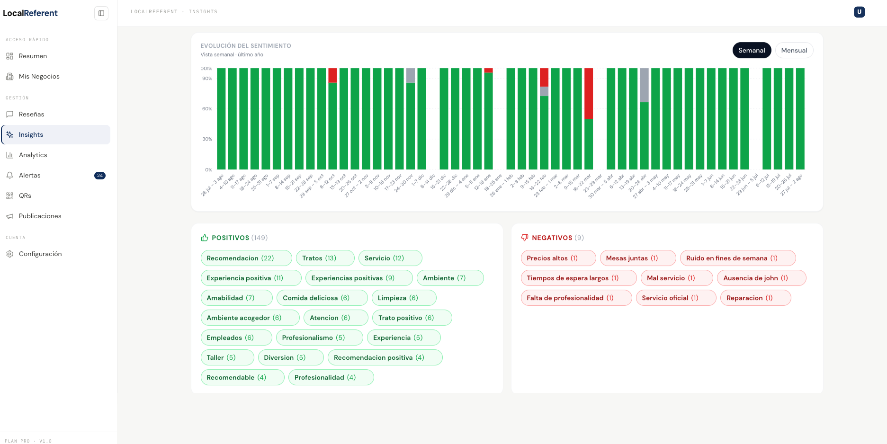Click the LOCALREFERENT breadcrumb
887x444 pixels.
coord(154,12)
